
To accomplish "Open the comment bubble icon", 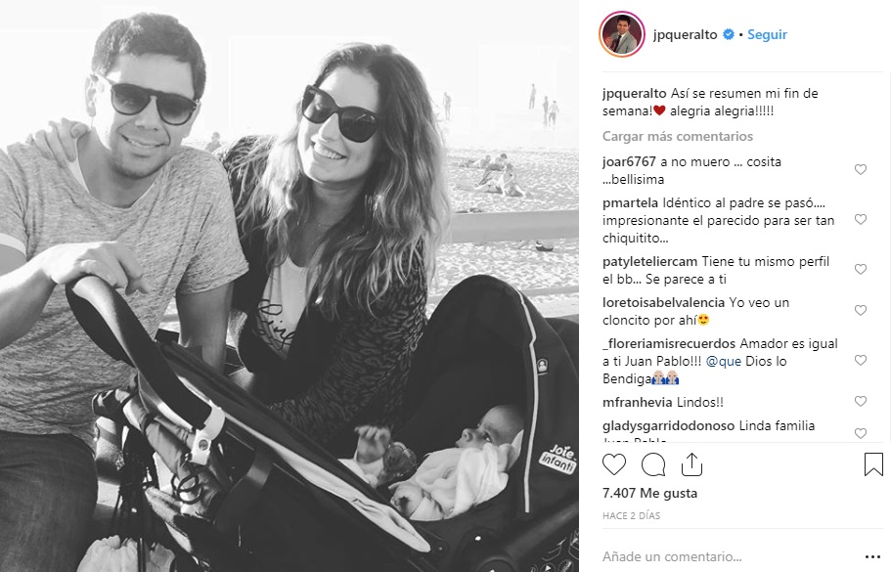I will tap(653, 464).
